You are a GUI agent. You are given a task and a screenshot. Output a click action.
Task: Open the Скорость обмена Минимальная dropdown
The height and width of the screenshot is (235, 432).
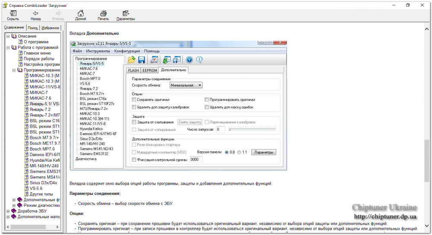[x=186, y=85]
